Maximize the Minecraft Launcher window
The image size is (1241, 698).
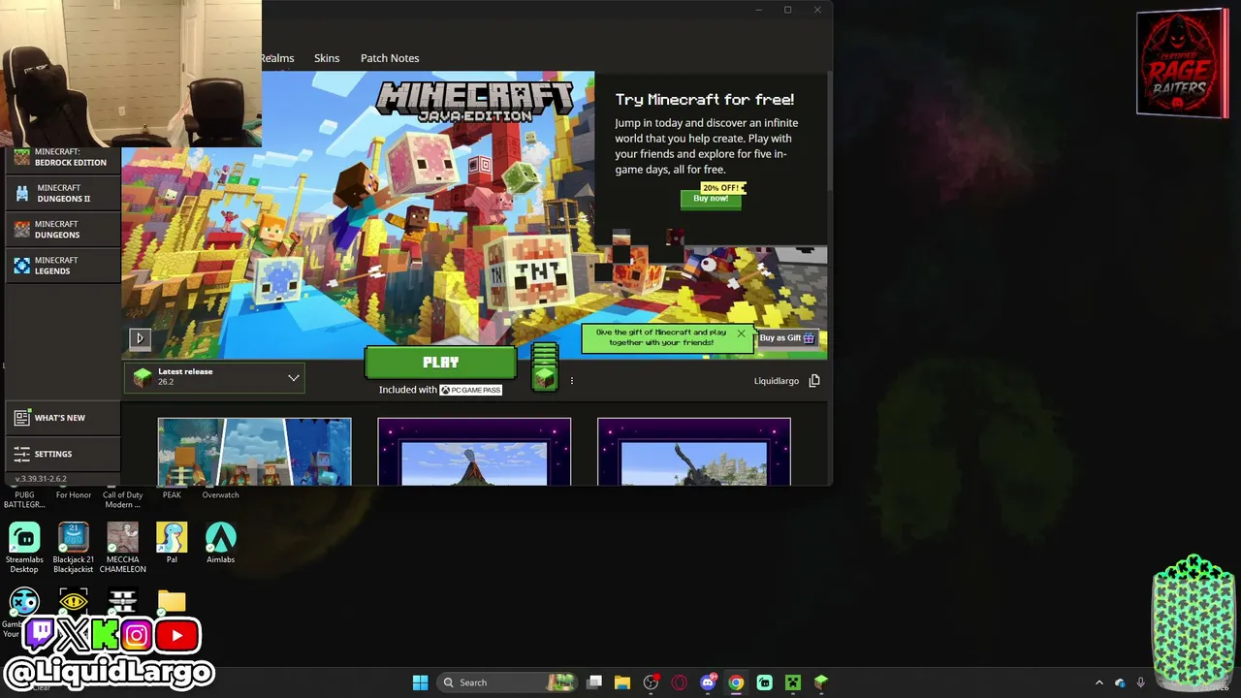coord(787,10)
